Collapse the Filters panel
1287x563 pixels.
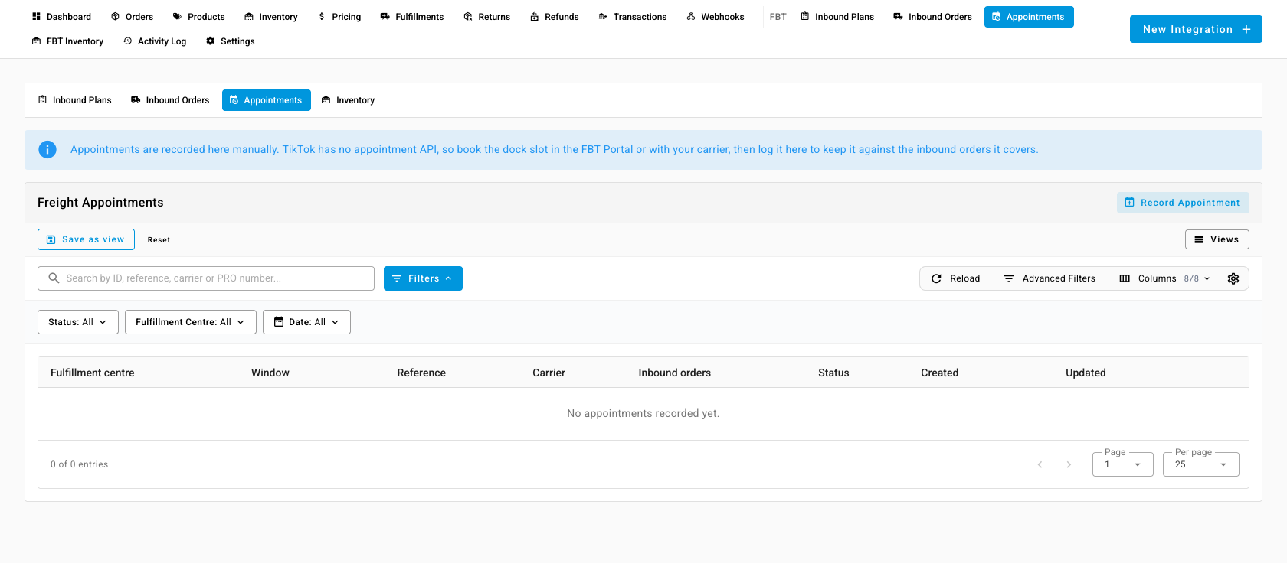(x=423, y=278)
